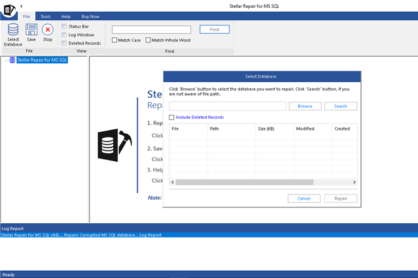Open the File ribbon tab
The image size is (418, 278).
point(26,16)
